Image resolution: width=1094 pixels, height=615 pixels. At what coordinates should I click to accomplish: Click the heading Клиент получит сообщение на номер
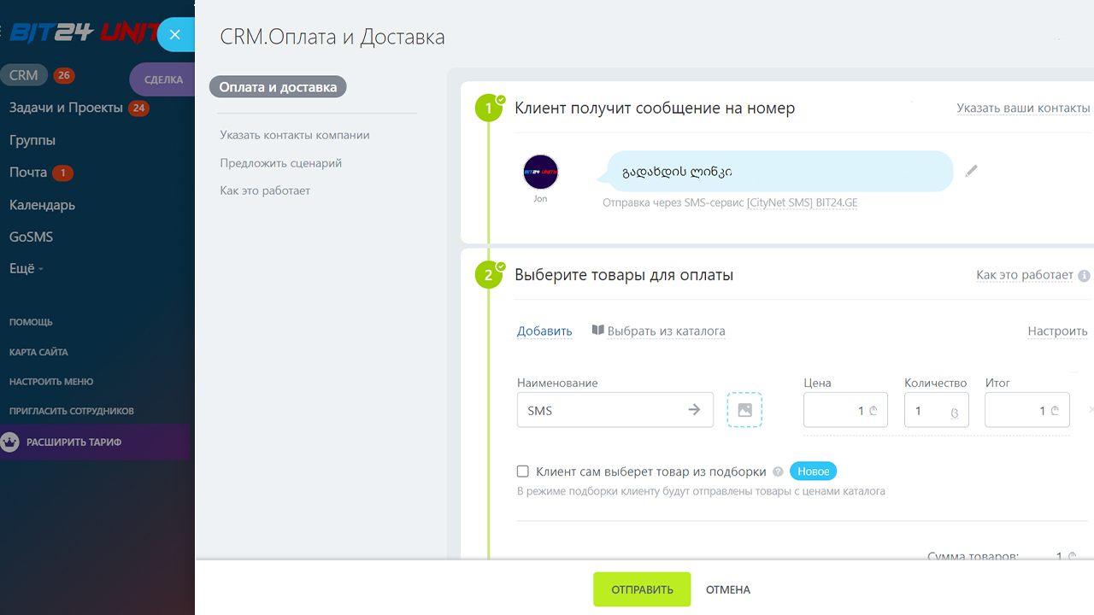click(655, 108)
